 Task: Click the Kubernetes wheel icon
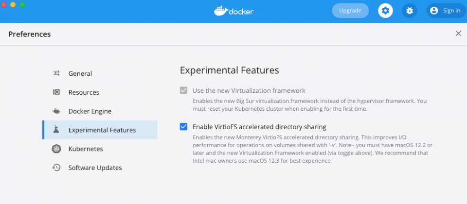pyautogui.click(x=56, y=149)
